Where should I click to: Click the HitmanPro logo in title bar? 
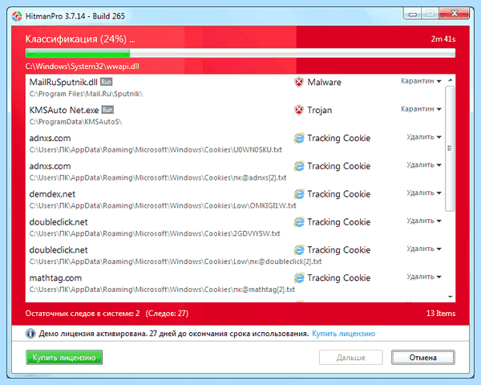[17, 16]
